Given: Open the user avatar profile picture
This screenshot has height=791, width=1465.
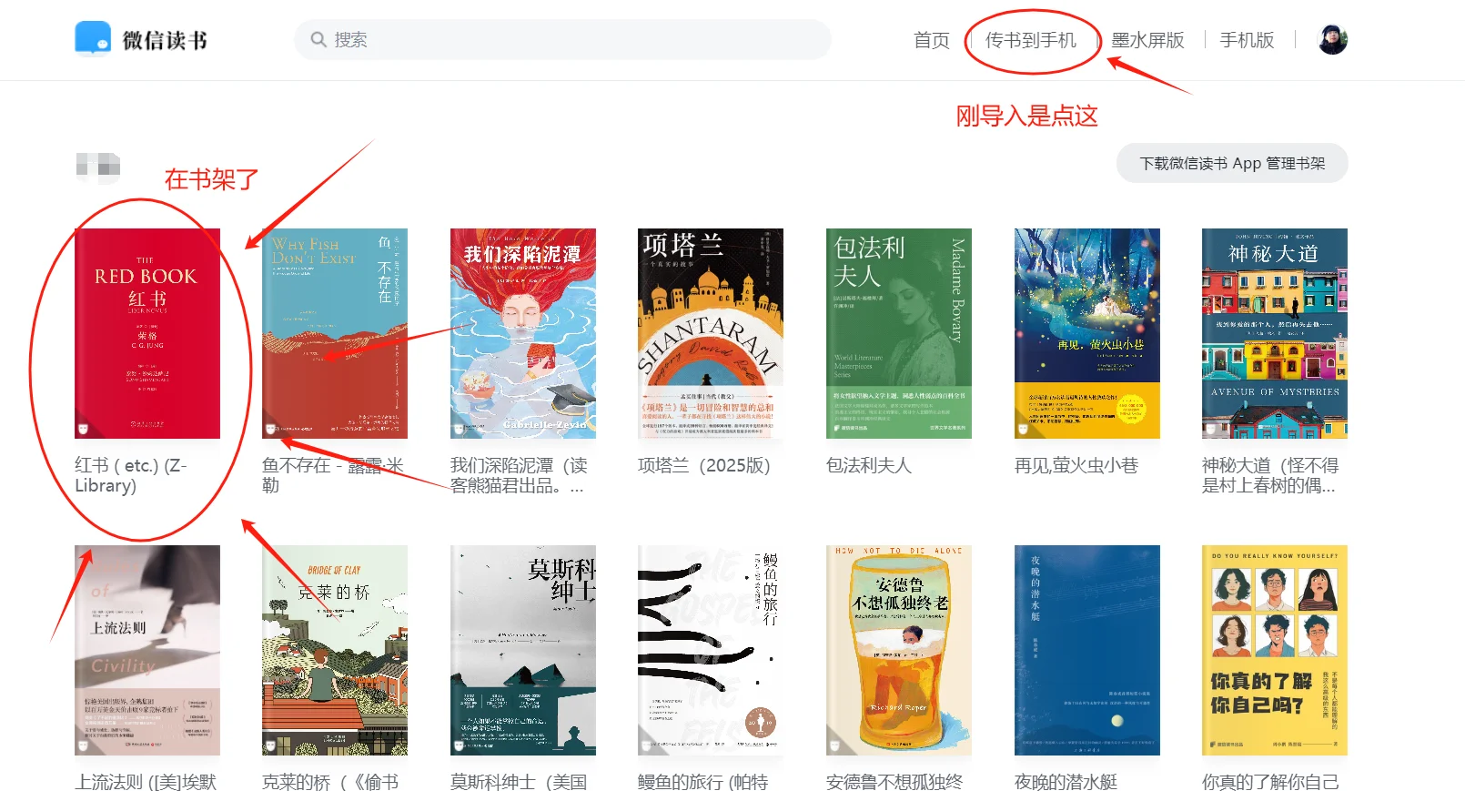Looking at the screenshot, I should (1333, 40).
